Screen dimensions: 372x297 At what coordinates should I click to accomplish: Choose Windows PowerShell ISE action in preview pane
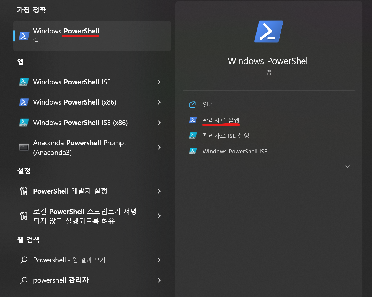pos(235,151)
